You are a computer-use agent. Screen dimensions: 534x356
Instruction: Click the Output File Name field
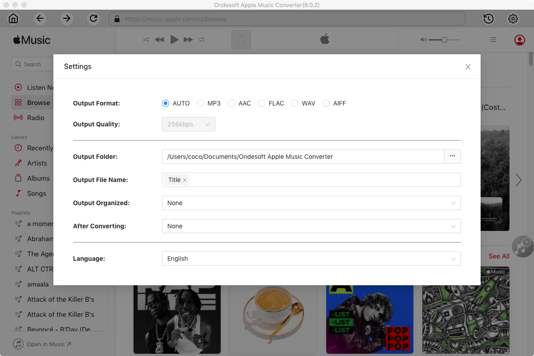click(311, 180)
